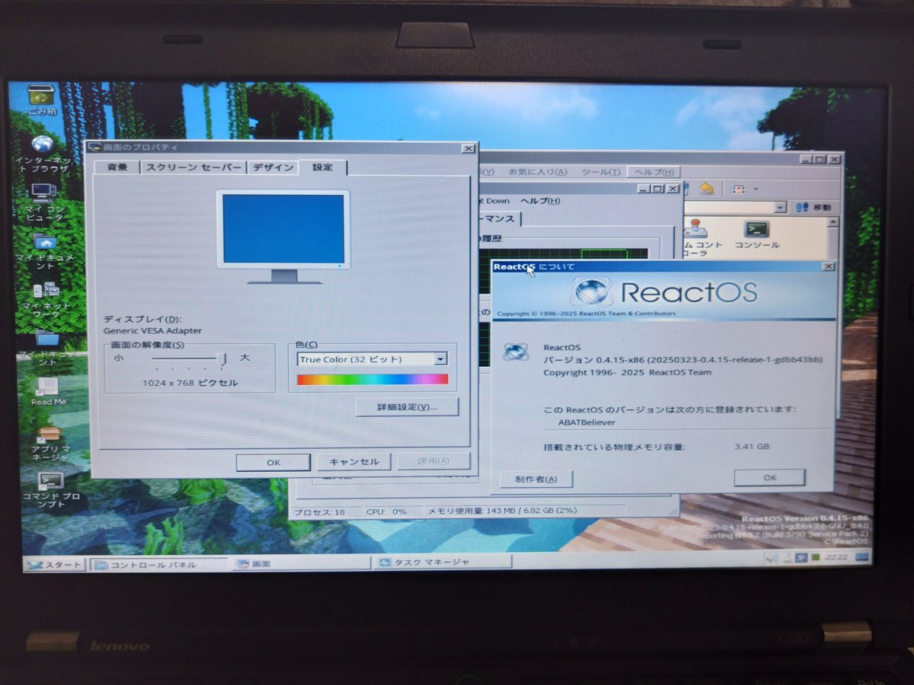
Task: Click the undo arrow icon in Control Panel toolbar
Action: (706, 189)
